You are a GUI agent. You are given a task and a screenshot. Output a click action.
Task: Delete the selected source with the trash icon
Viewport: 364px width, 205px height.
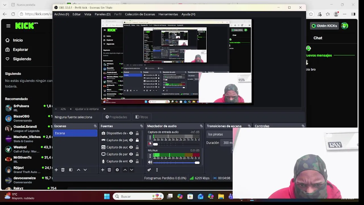[x=109, y=170]
